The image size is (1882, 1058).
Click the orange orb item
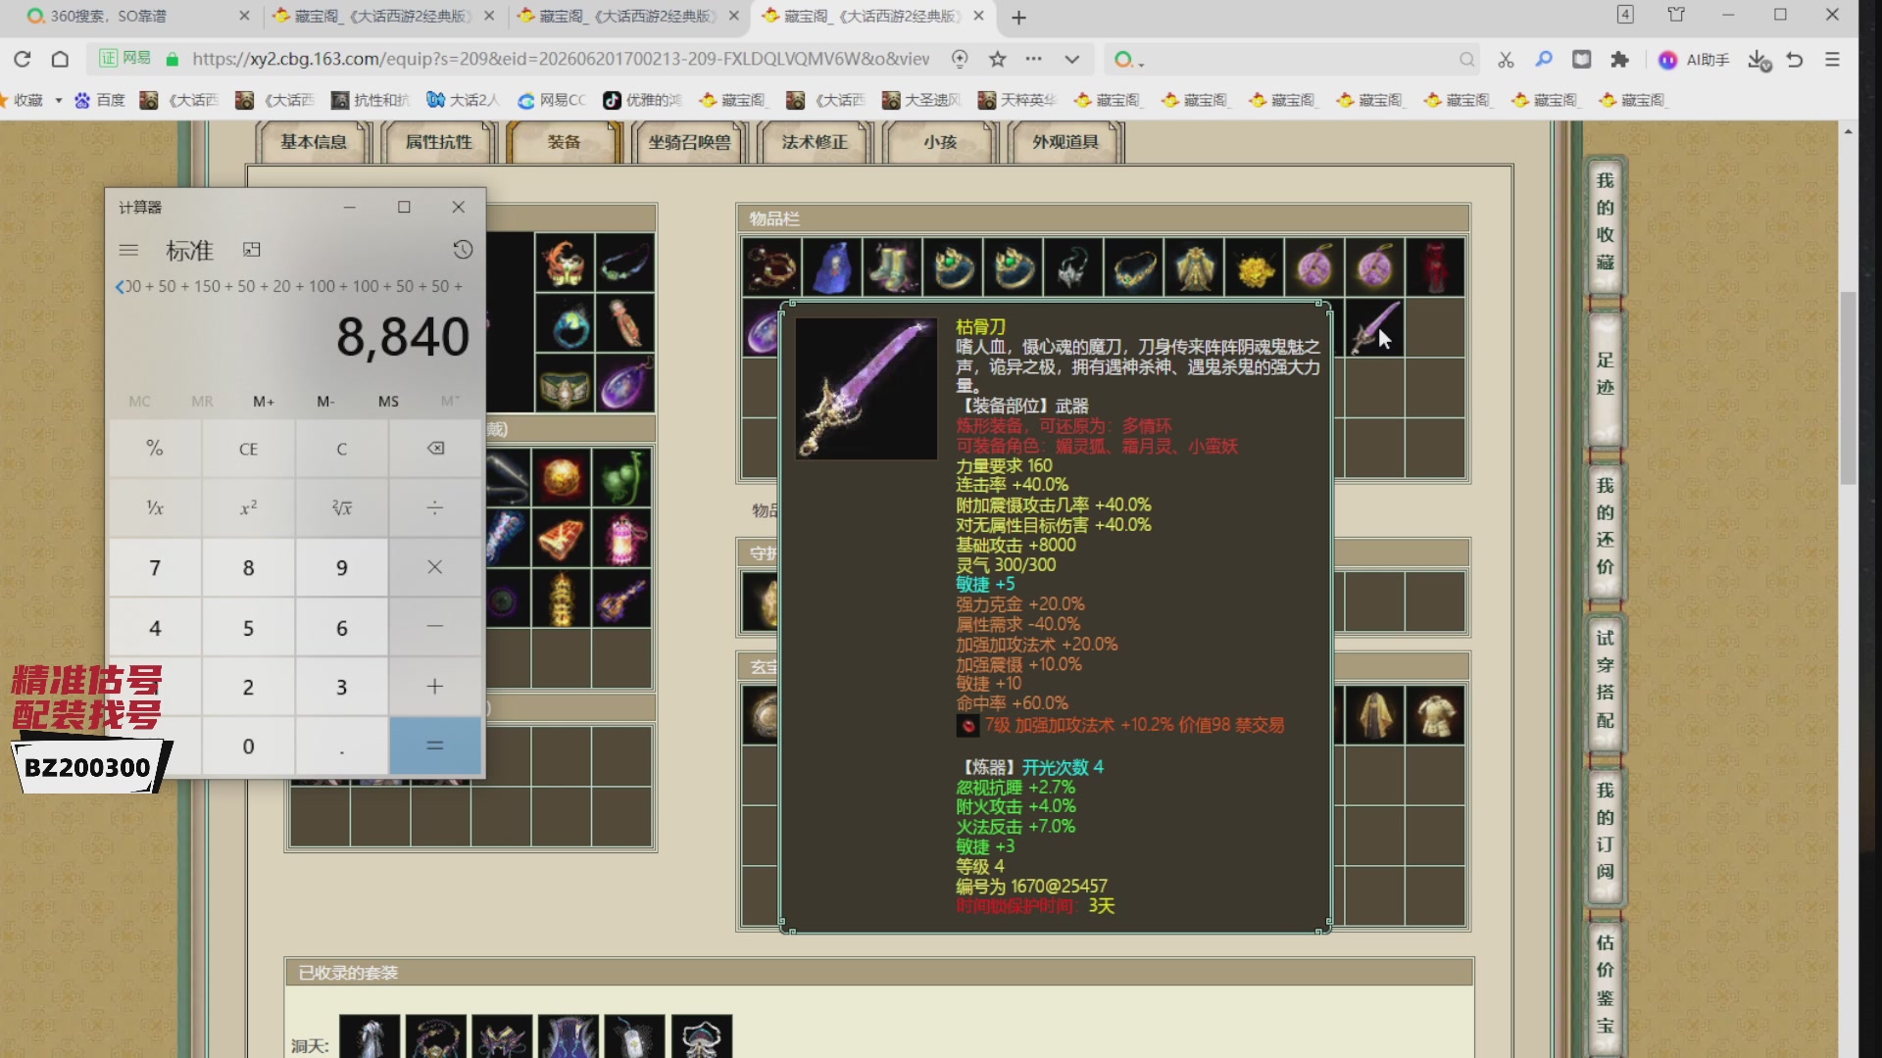pos(561,478)
